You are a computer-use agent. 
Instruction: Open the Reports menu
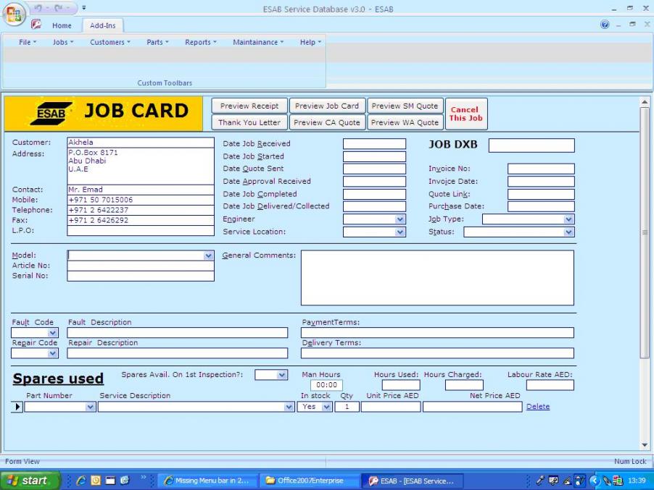click(201, 42)
